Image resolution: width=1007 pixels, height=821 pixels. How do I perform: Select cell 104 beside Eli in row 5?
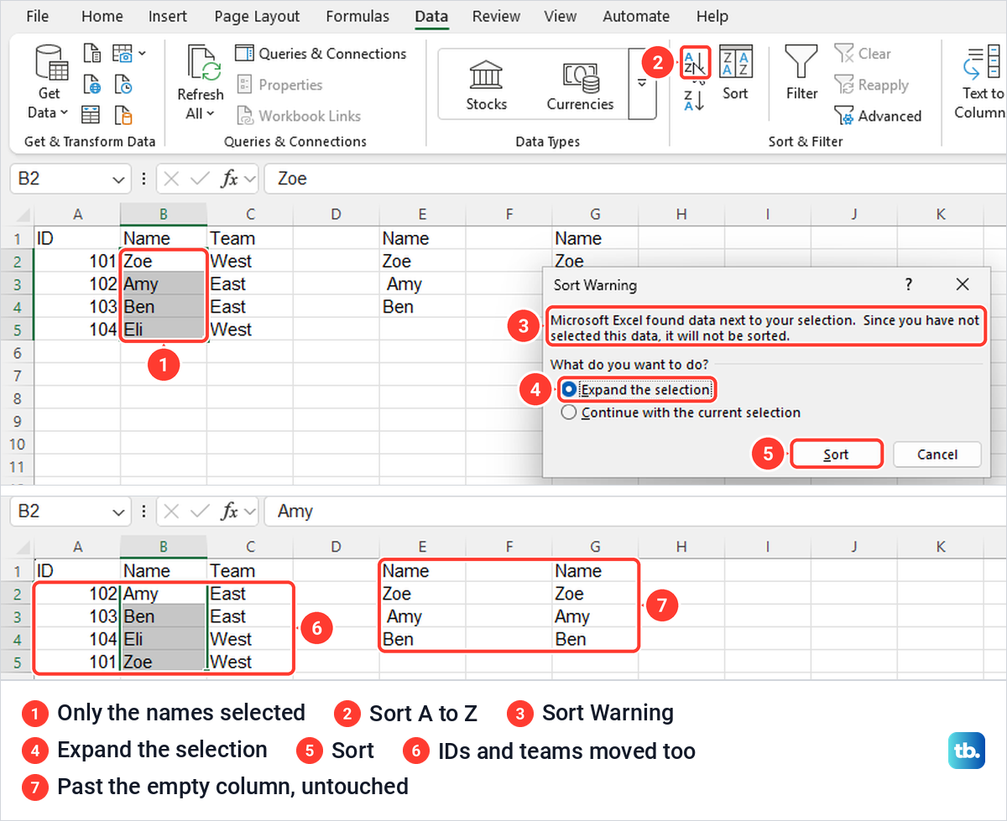(76, 330)
